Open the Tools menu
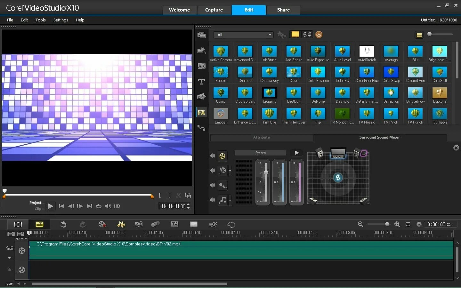Screen dimensions: 461x288 (41, 20)
